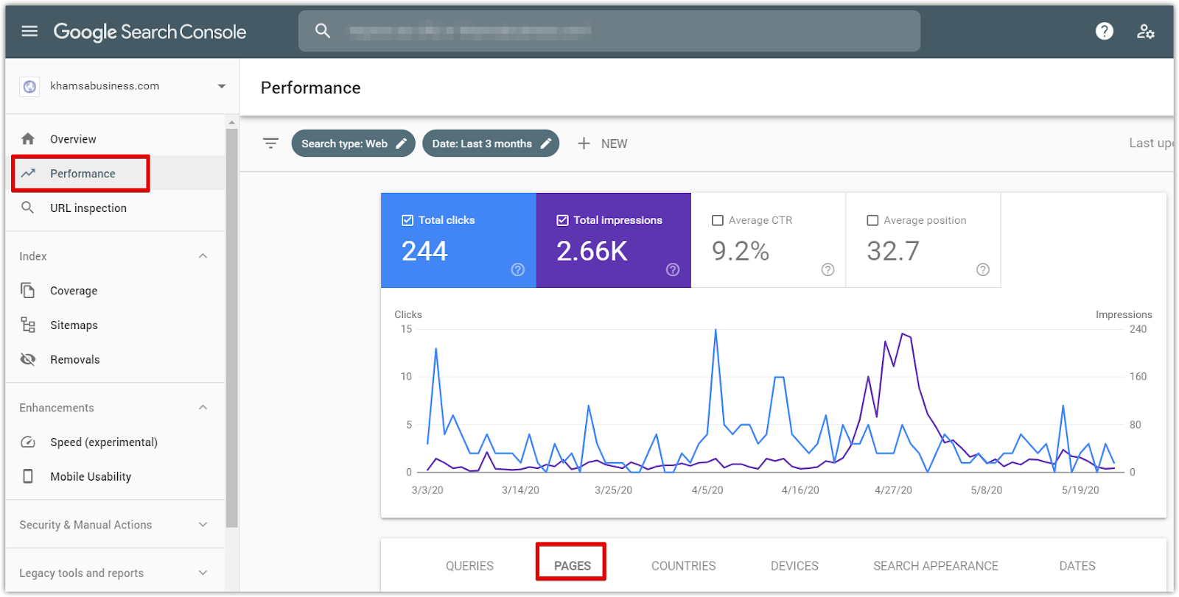Viewport: 1179px width, 597px height.
Task: Open the Performance report link
Action: coord(83,174)
